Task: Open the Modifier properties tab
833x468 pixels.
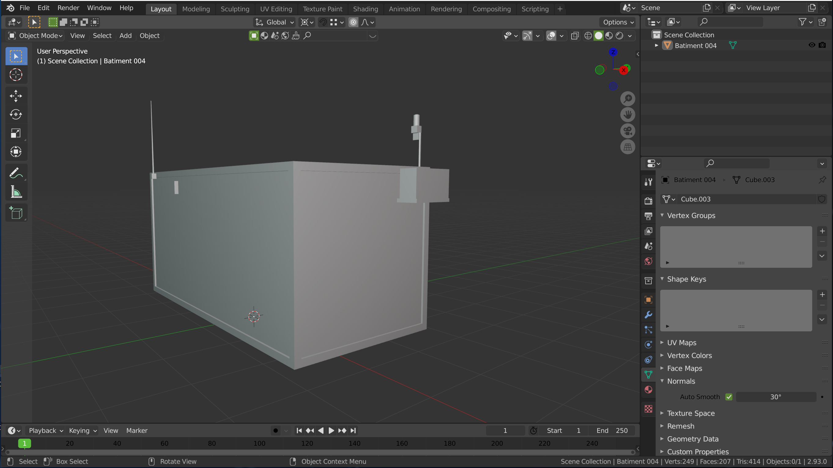Action: point(648,315)
